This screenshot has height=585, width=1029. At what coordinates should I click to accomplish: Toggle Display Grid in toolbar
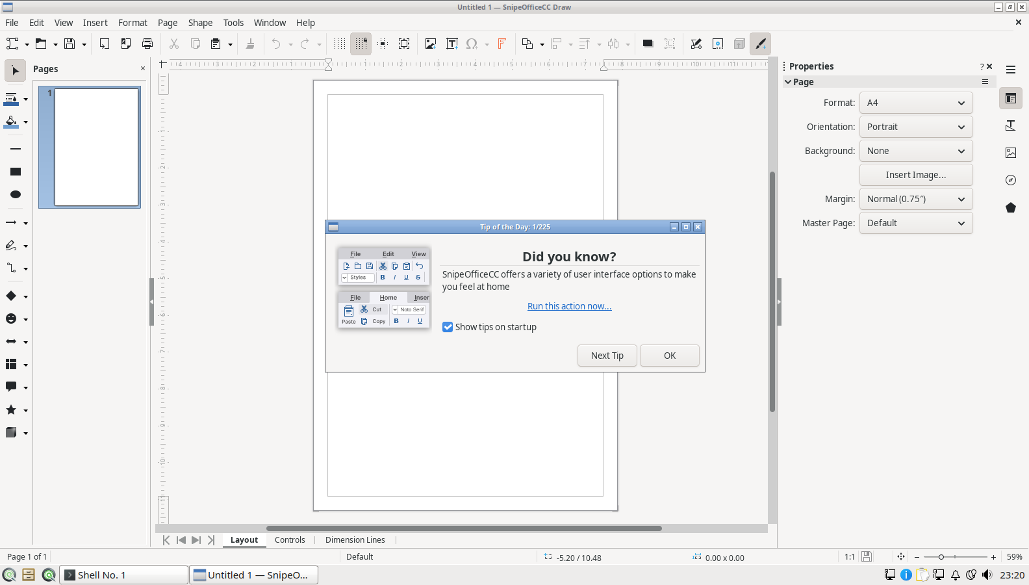(339, 44)
